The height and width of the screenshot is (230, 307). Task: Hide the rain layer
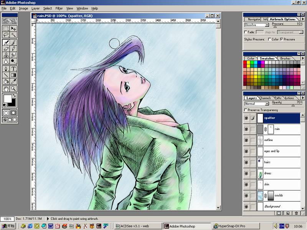pyautogui.click(x=246, y=129)
